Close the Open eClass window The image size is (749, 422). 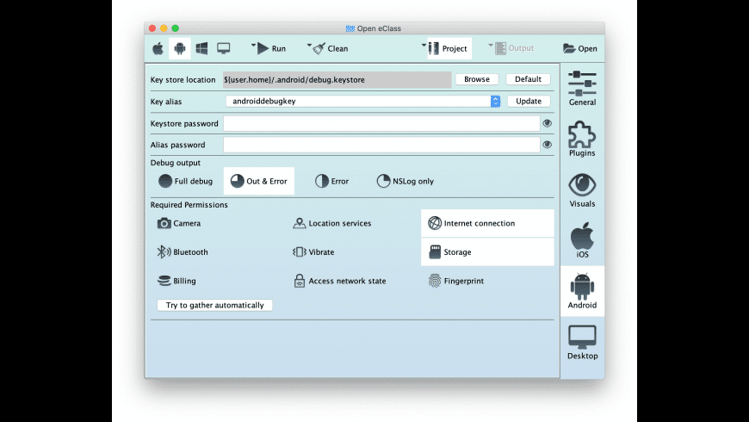coord(152,28)
